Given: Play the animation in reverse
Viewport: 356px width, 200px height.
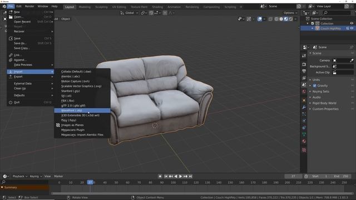Looking at the screenshot, I should (x=176, y=176).
